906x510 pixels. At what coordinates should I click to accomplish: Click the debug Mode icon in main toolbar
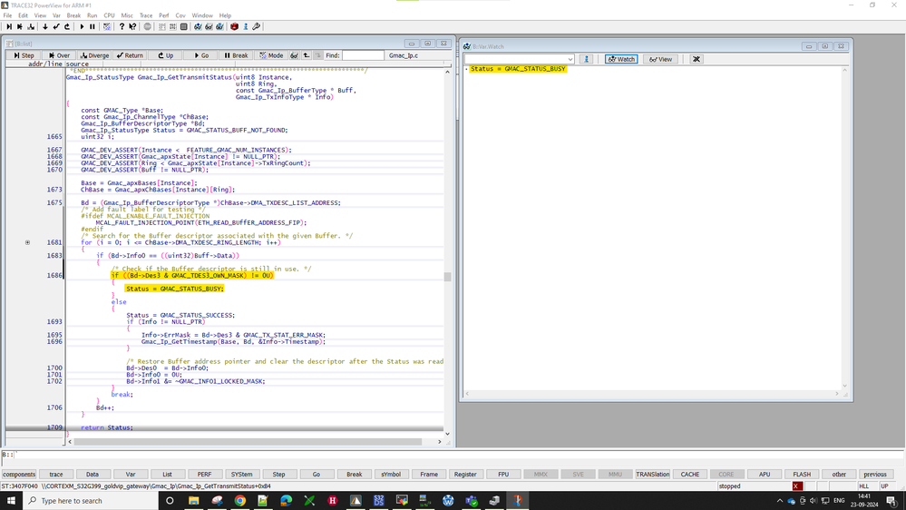[107, 26]
